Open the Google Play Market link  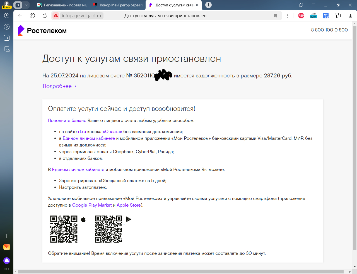[x=92, y=205]
